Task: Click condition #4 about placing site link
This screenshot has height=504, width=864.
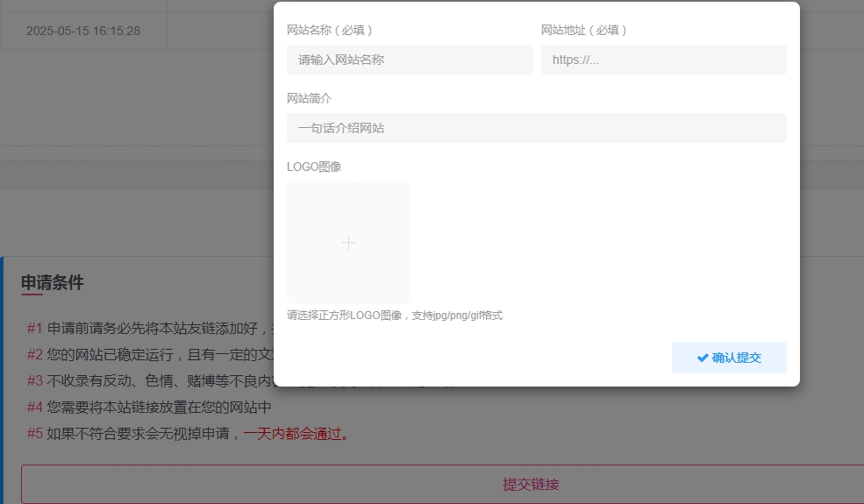Action: point(149,407)
